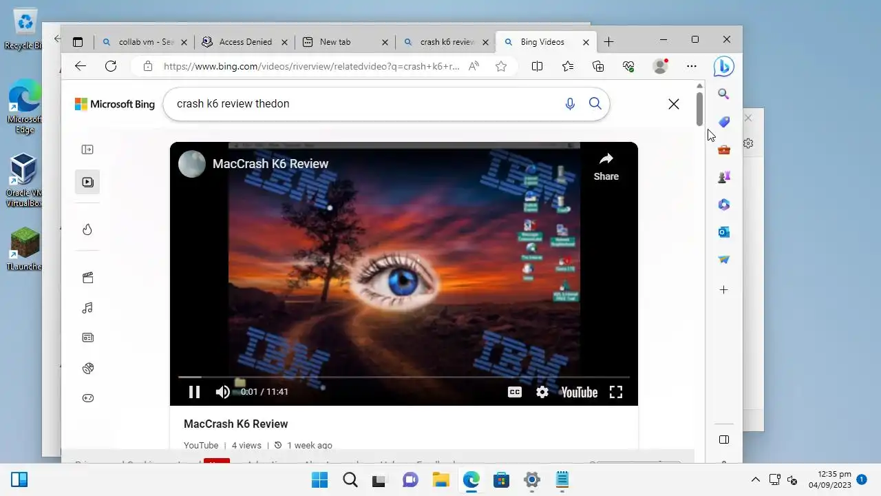881x496 pixels.
Task: Open music note icon in rail
Action: (x=87, y=308)
